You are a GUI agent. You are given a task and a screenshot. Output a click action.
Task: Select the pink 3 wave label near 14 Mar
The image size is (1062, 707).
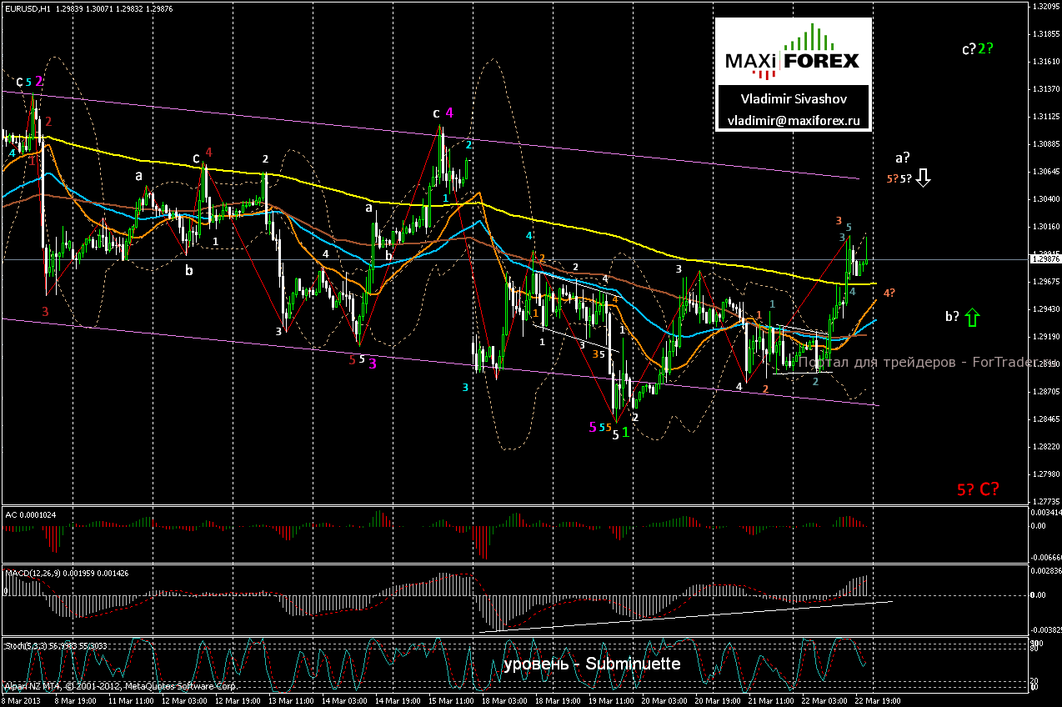coord(373,363)
